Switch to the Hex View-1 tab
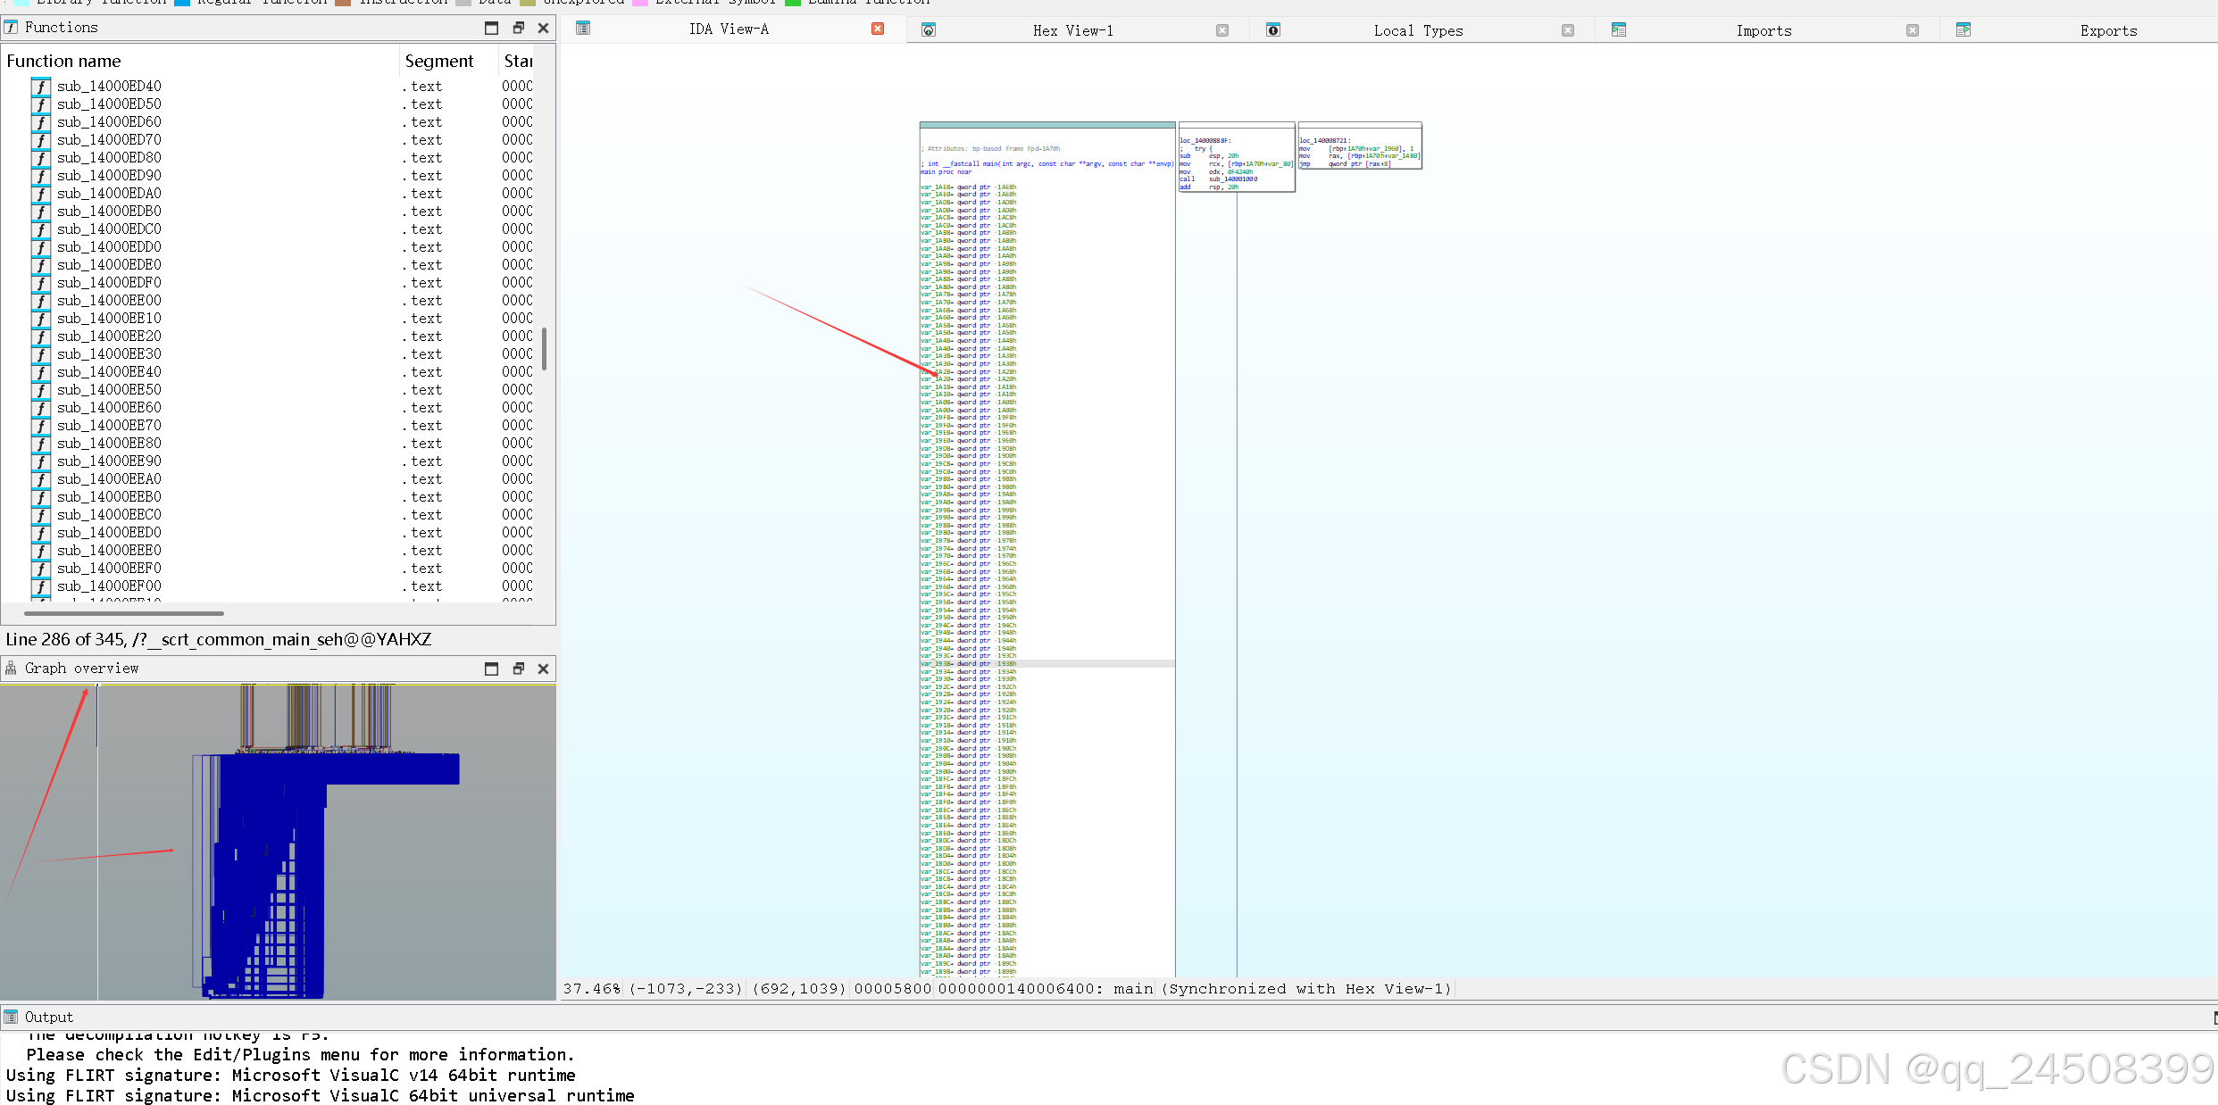 click(x=1072, y=29)
